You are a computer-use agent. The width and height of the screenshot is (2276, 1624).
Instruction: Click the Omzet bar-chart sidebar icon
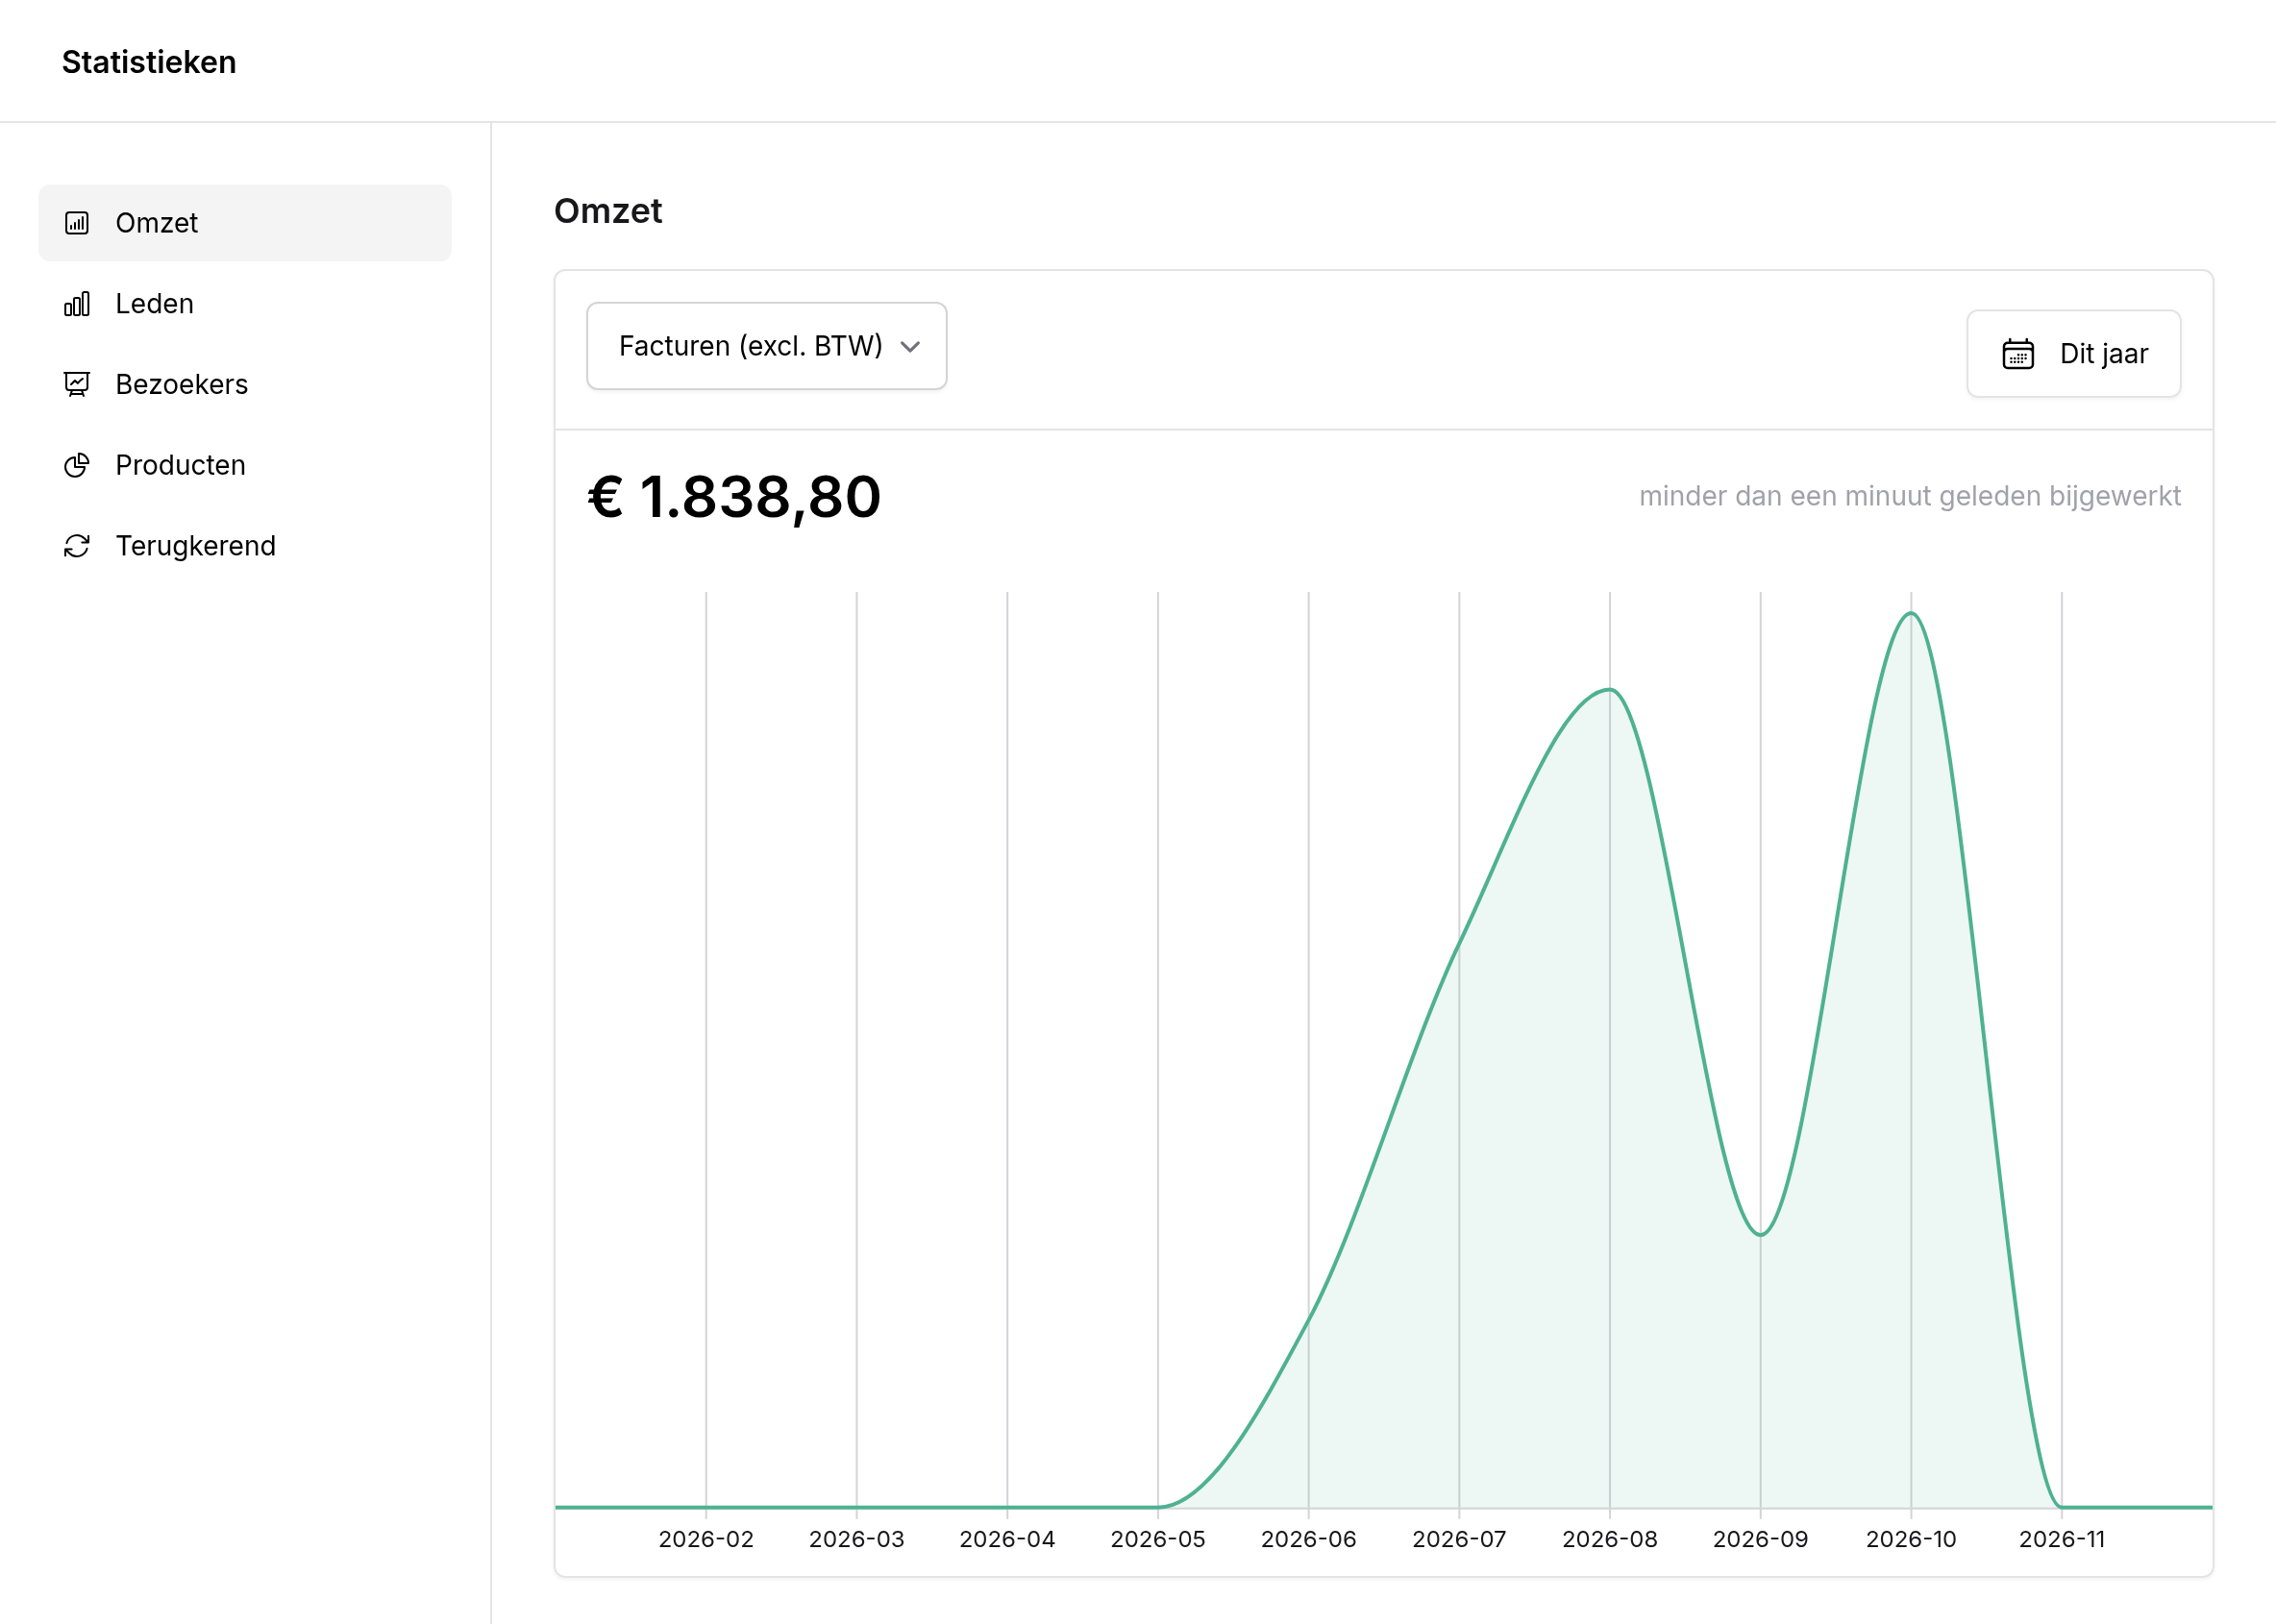click(77, 223)
